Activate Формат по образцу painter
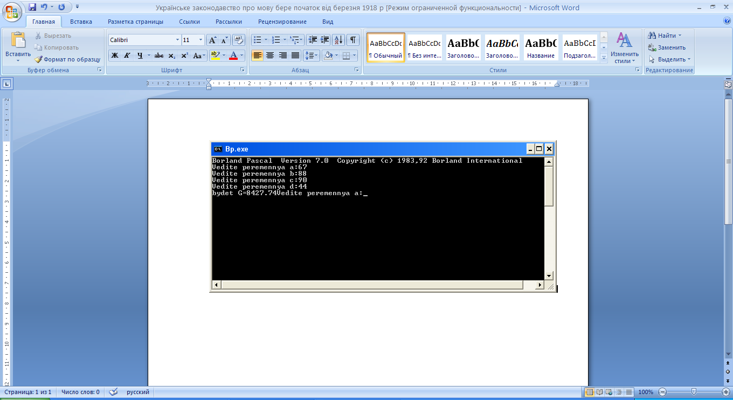 [x=67, y=59]
